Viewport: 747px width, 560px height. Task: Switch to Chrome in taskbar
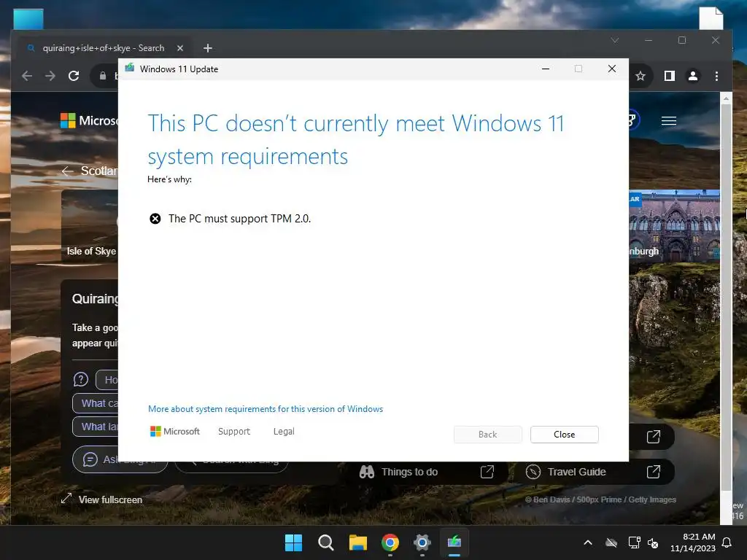(390, 542)
